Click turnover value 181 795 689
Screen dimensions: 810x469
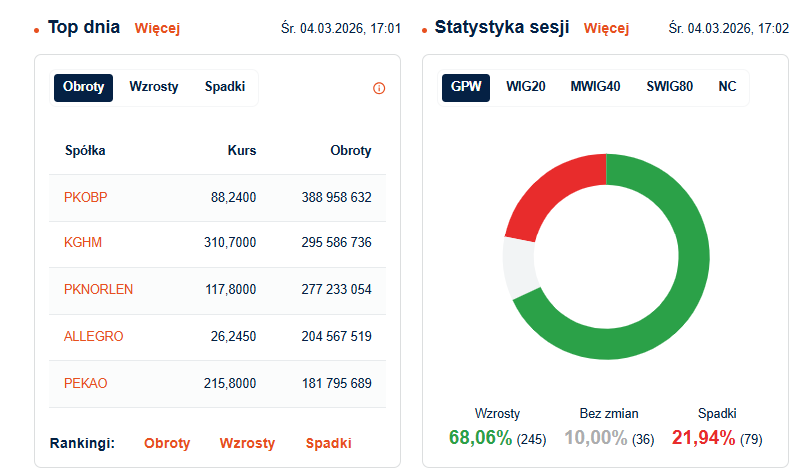click(x=337, y=384)
